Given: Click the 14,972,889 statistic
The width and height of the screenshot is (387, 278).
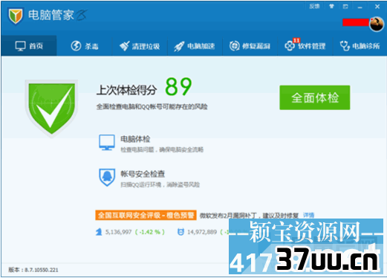Looking at the screenshot, I should click(202, 232).
